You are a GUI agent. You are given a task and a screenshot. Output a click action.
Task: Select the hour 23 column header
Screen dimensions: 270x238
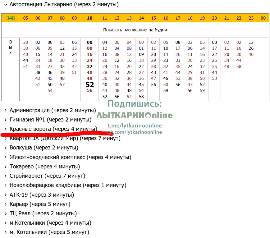[x=251, y=18]
